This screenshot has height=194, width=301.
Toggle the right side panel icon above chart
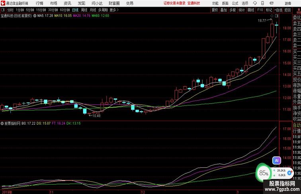(277, 16)
